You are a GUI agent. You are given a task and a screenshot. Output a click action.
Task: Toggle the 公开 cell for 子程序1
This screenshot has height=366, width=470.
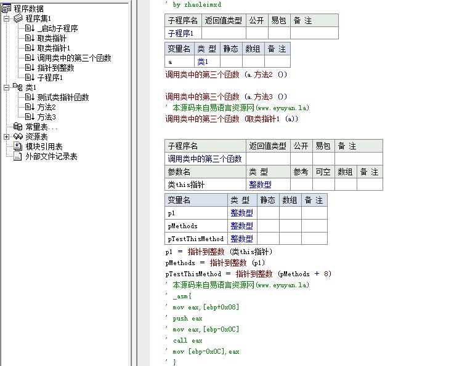pyautogui.click(x=256, y=33)
